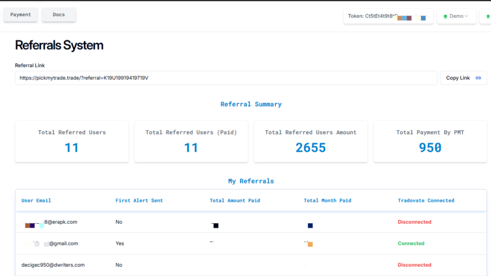Open the Payment tab
491x276 pixels.
pos(21,15)
